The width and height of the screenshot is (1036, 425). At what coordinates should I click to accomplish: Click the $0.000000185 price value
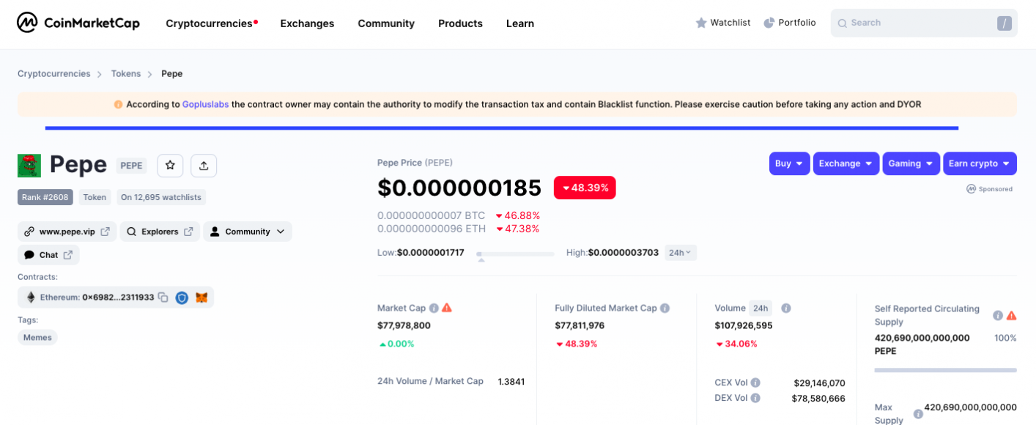(459, 188)
